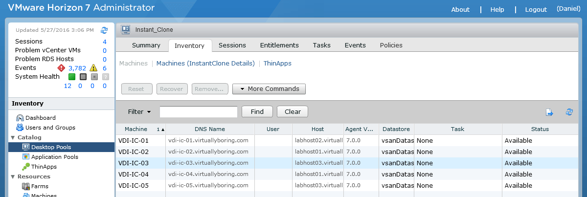The image size is (587, 197).
Task: Click the About link in the header
Action: [460, 9]
